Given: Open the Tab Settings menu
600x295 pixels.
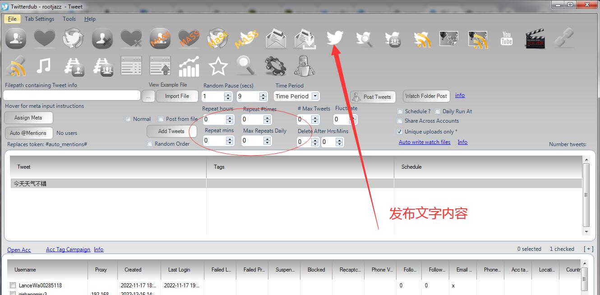Looking at the screenshot, I should [39, 19].
